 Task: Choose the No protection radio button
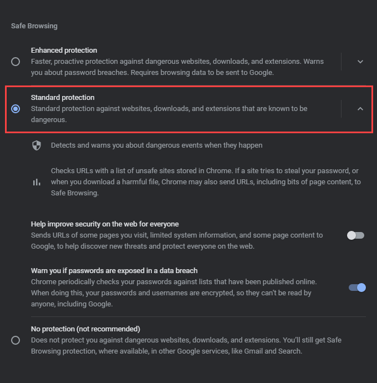(x=16, y=340)
